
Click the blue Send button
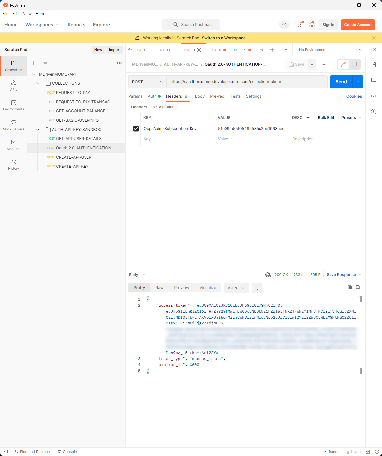point(341,82)
